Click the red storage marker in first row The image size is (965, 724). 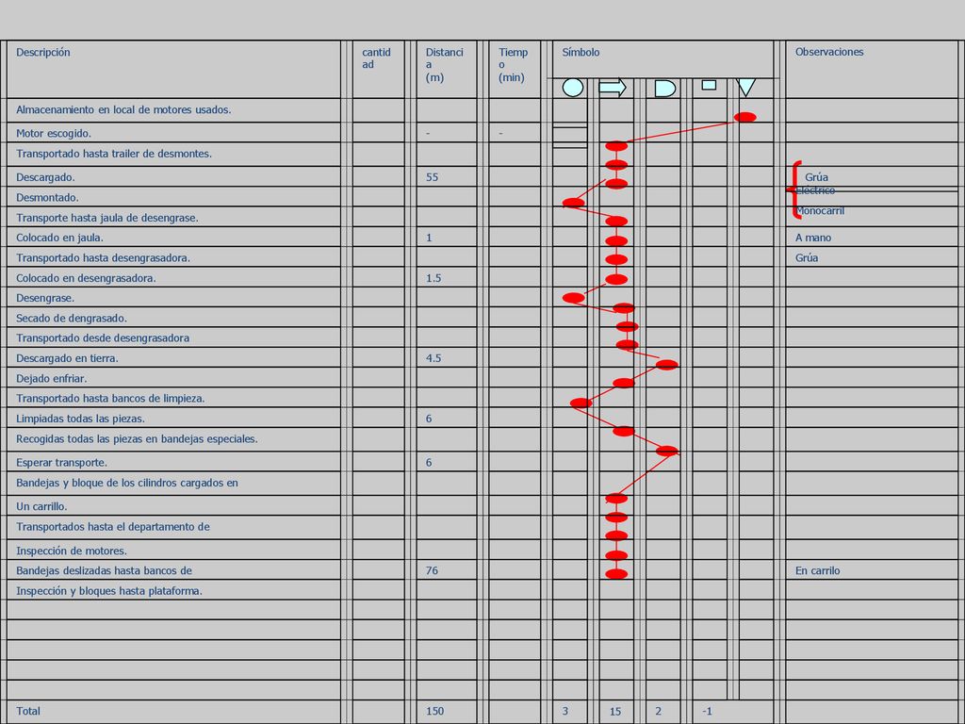pyautogui.click(x=744, y=117)
